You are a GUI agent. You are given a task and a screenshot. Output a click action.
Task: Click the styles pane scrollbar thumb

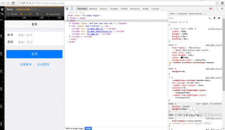point(224,54)
